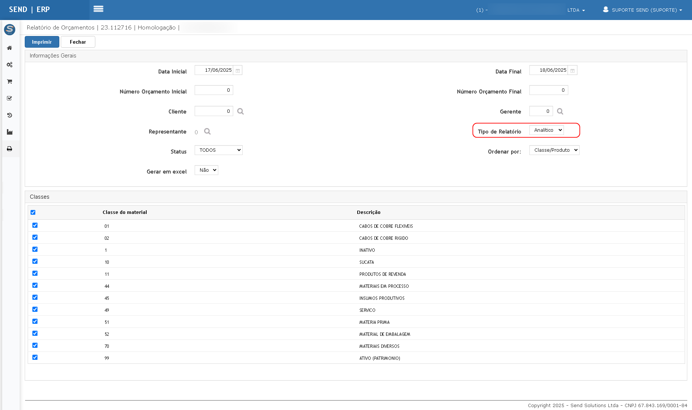The width and height of the screenshot is (692, 410).
Task: Click the SEND | ERP logo link
Action: pyautogui.click(x=29, y=9)
